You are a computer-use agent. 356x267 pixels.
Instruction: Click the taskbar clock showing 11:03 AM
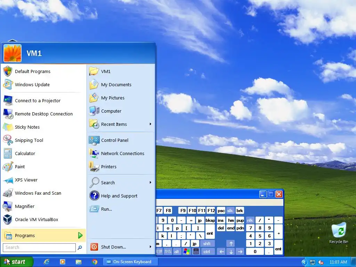click(x=338, y=262)
